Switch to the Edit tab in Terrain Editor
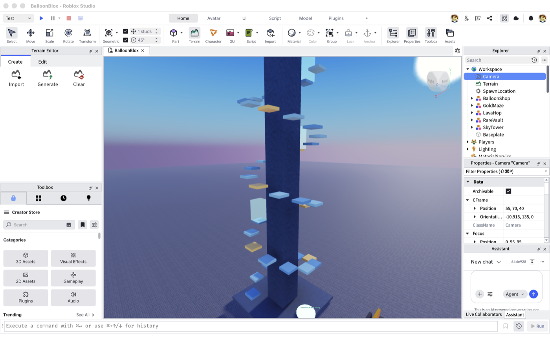This screenshot has height=345, width=550. (x=42, y=62)
